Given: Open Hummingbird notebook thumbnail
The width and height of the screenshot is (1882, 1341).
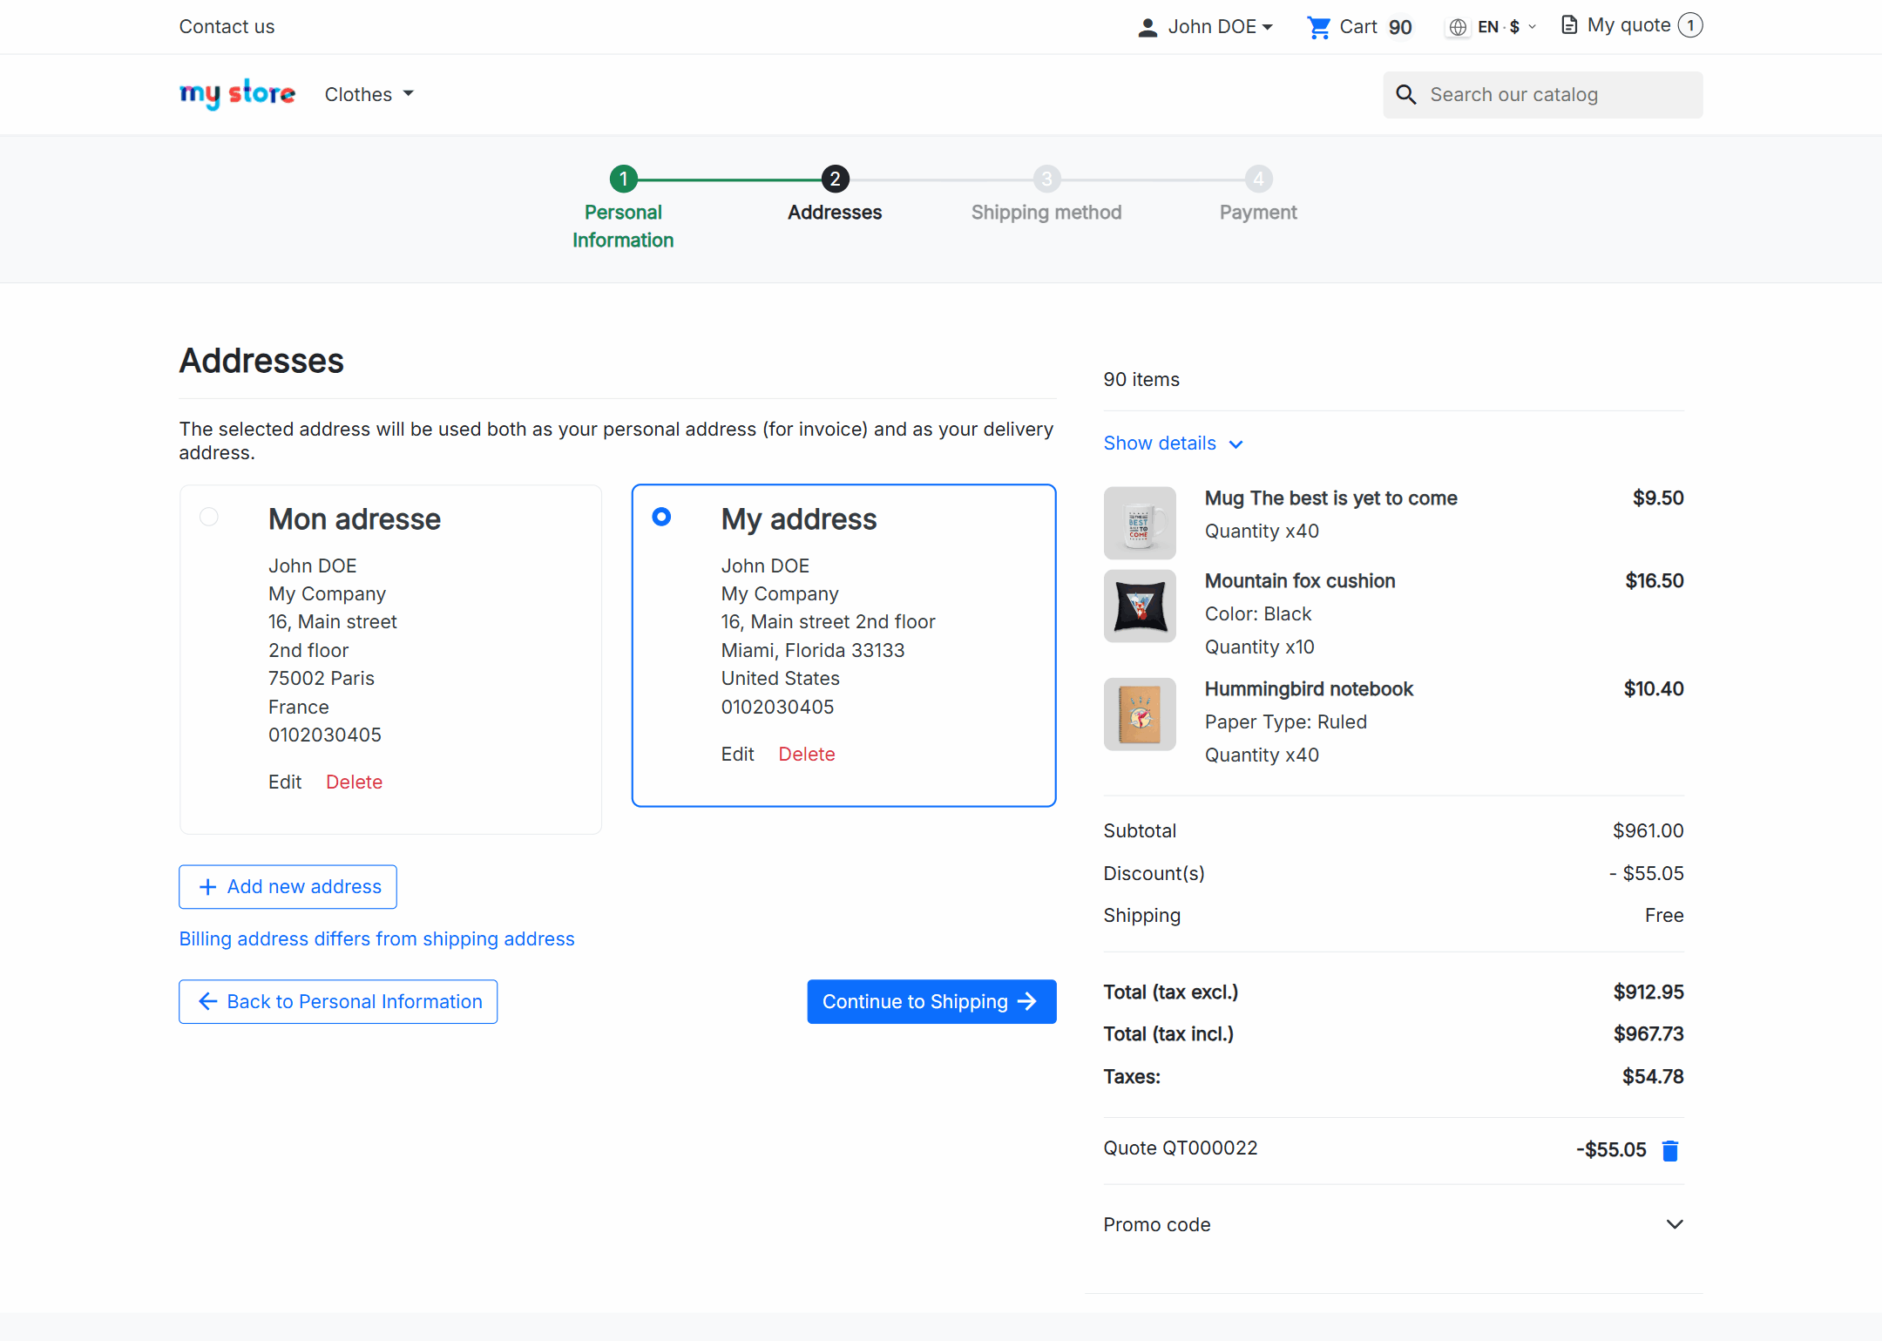Looking at the screenshot, I should [x=1140, y=715].
